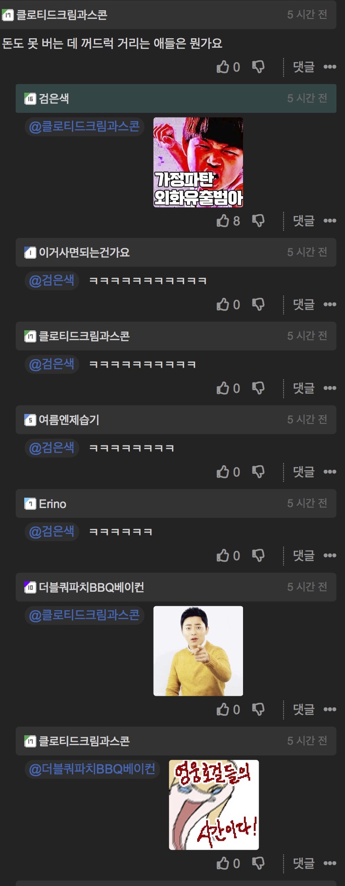Select the @검은색 mention in 이거사면되는건가요's reply

52,280
